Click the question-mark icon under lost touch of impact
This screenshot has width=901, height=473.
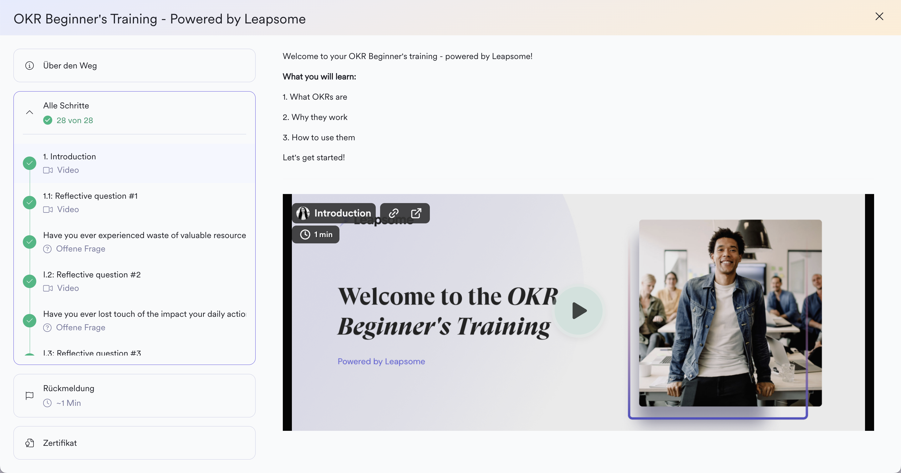point(47,328)
